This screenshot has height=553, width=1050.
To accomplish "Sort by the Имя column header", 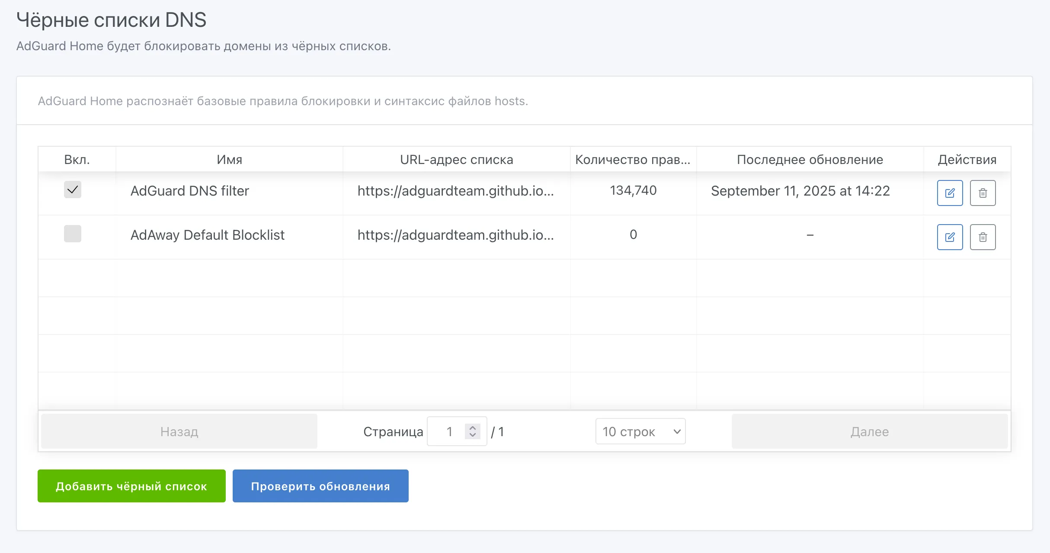I will pos(229,160).
